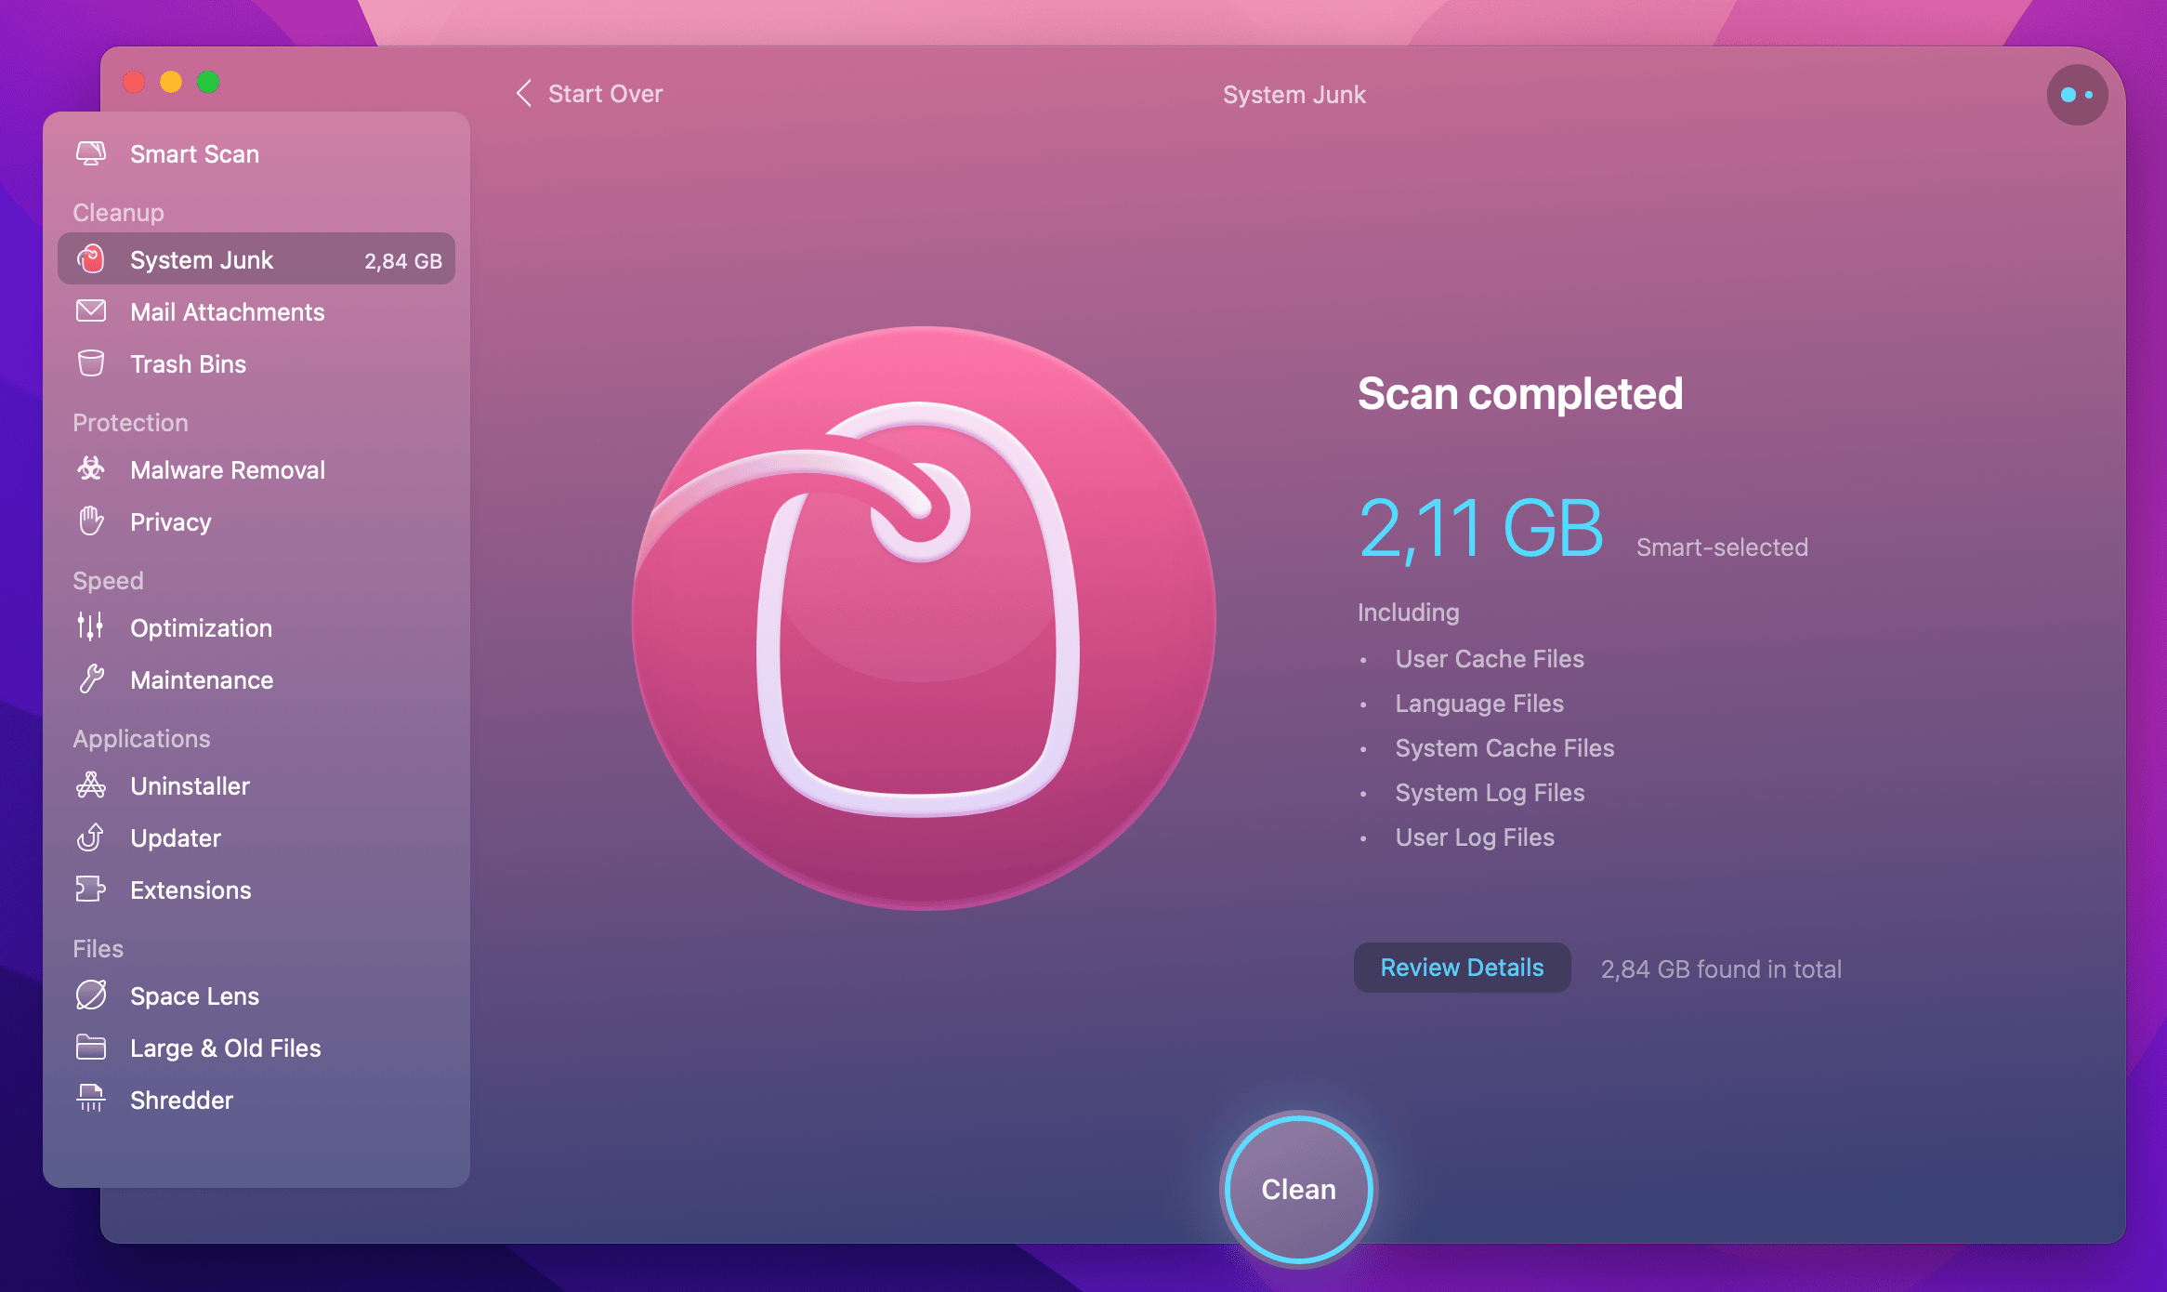The image size is (2167, 1292).
Task: Click the Shredder icon
Action: 90,1099
